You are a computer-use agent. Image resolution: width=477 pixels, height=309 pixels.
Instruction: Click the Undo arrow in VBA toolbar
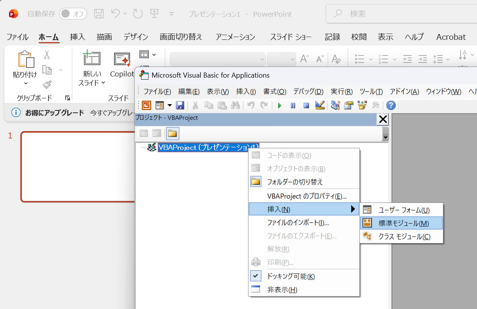(251, 105)
